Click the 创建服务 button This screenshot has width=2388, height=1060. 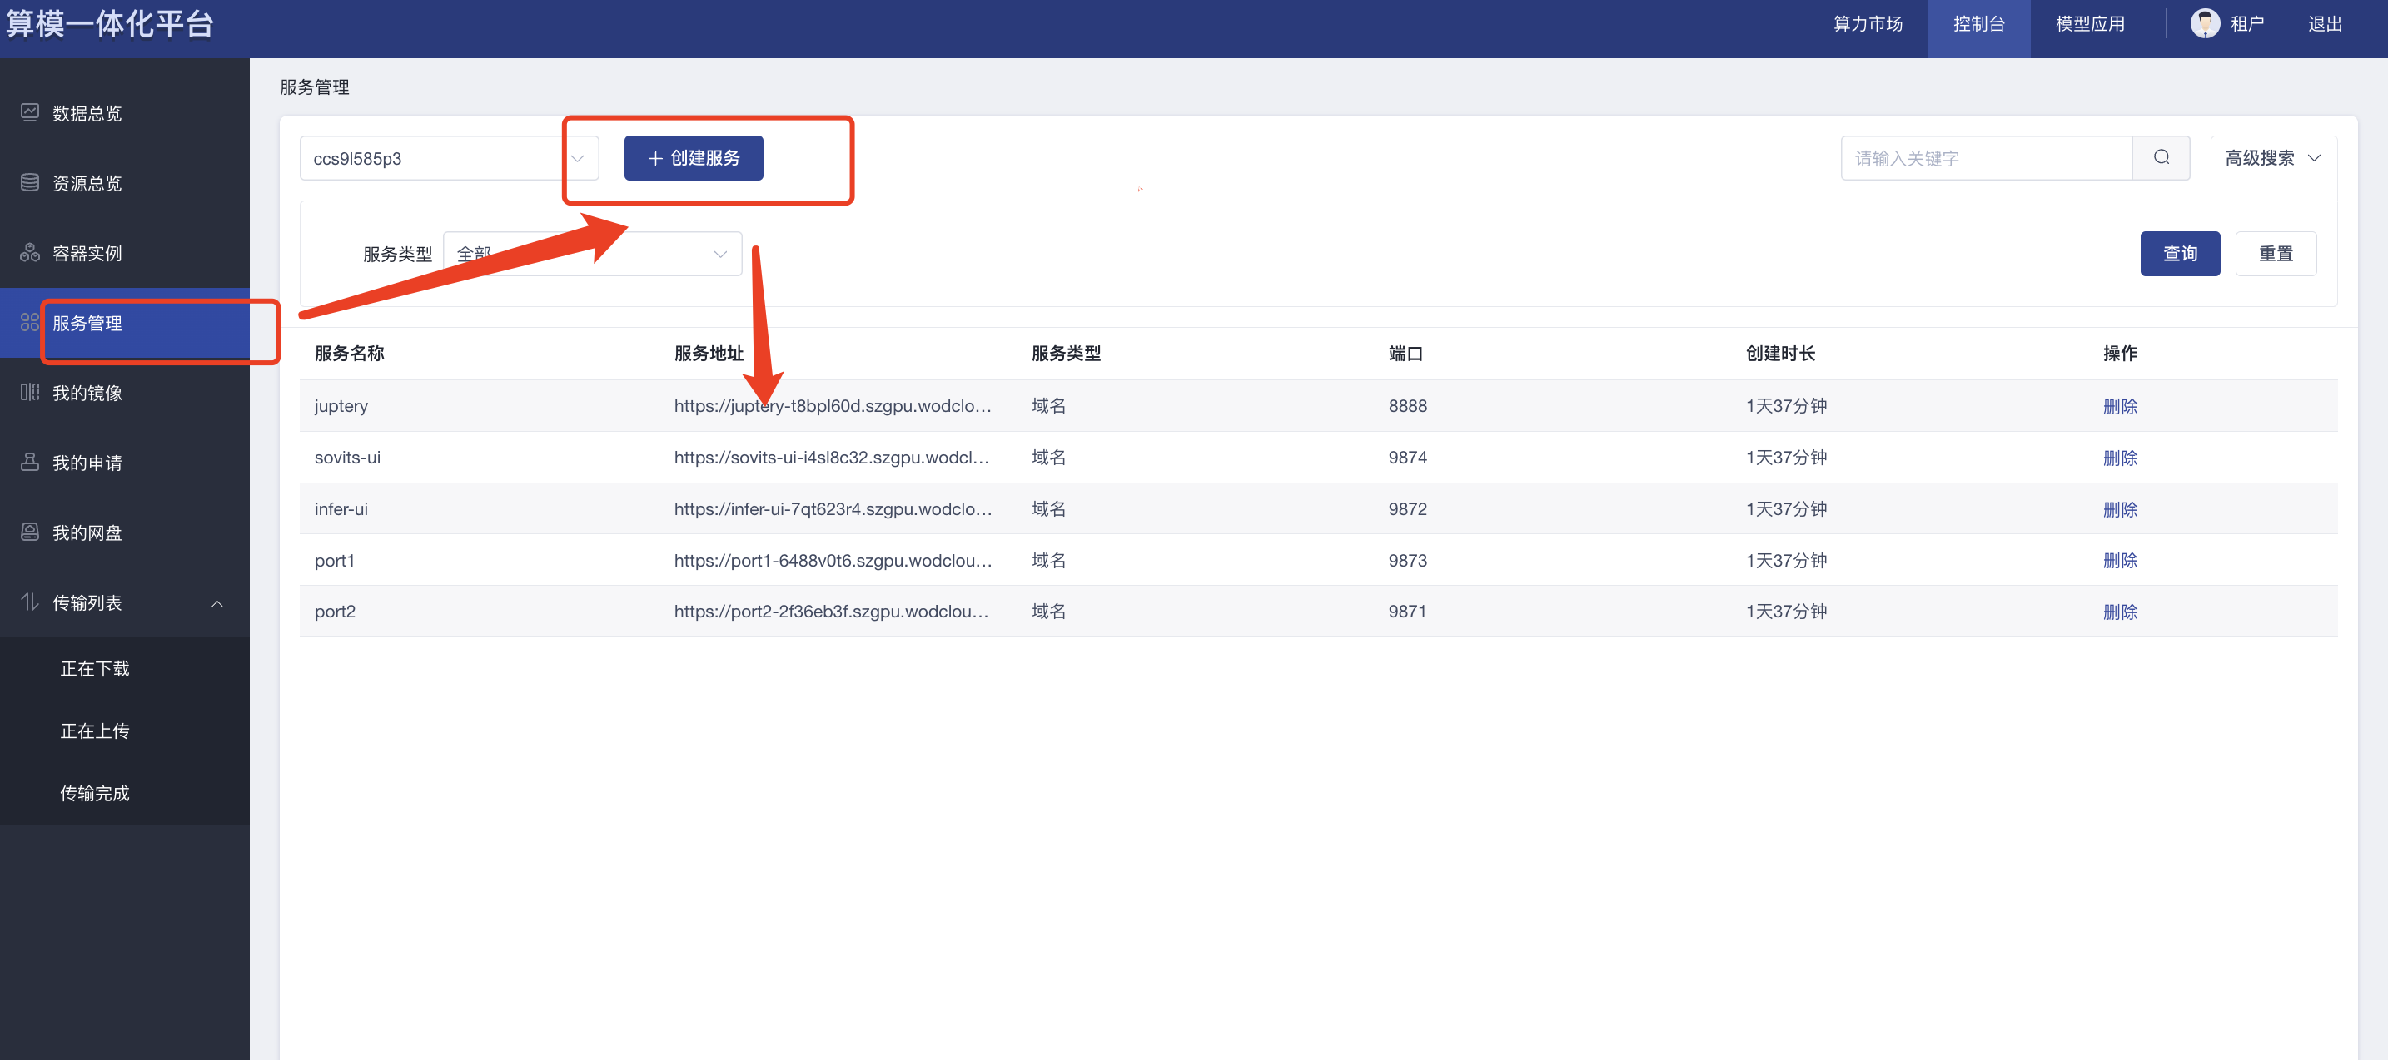(694, 157)
